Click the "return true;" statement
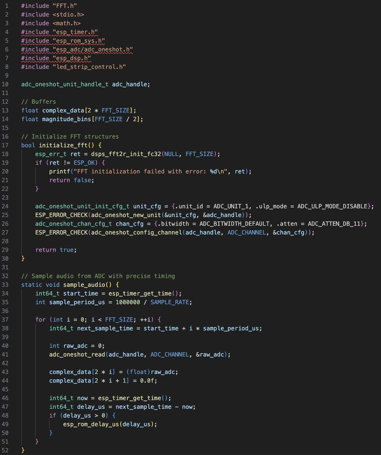The image size is (381, 455). (56, 250)
